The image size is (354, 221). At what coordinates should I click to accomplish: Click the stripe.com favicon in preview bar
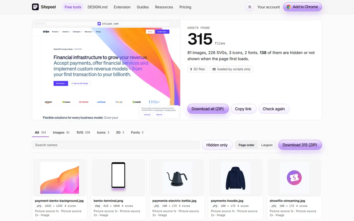(99, 24)
